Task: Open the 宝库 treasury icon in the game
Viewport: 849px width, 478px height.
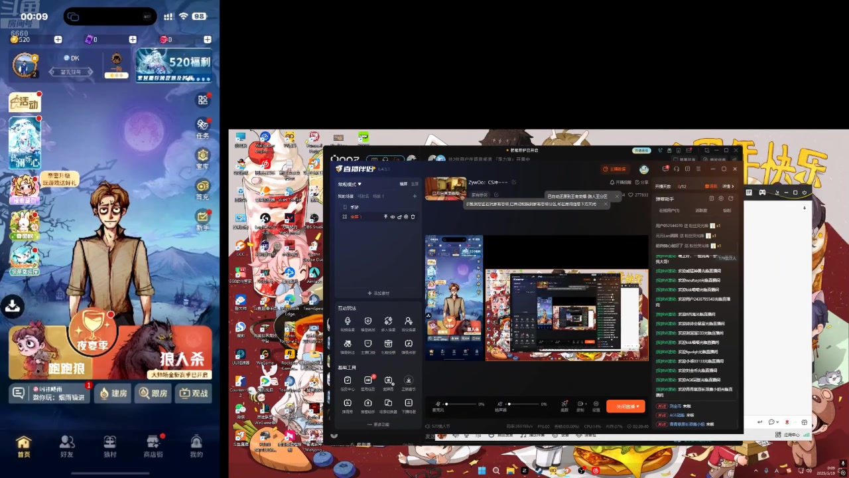Action: coord(202,158)
